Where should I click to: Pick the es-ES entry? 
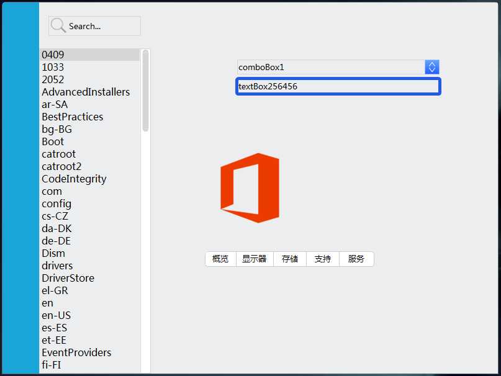90,328
